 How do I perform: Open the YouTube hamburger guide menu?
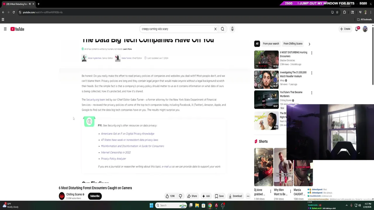5,29
